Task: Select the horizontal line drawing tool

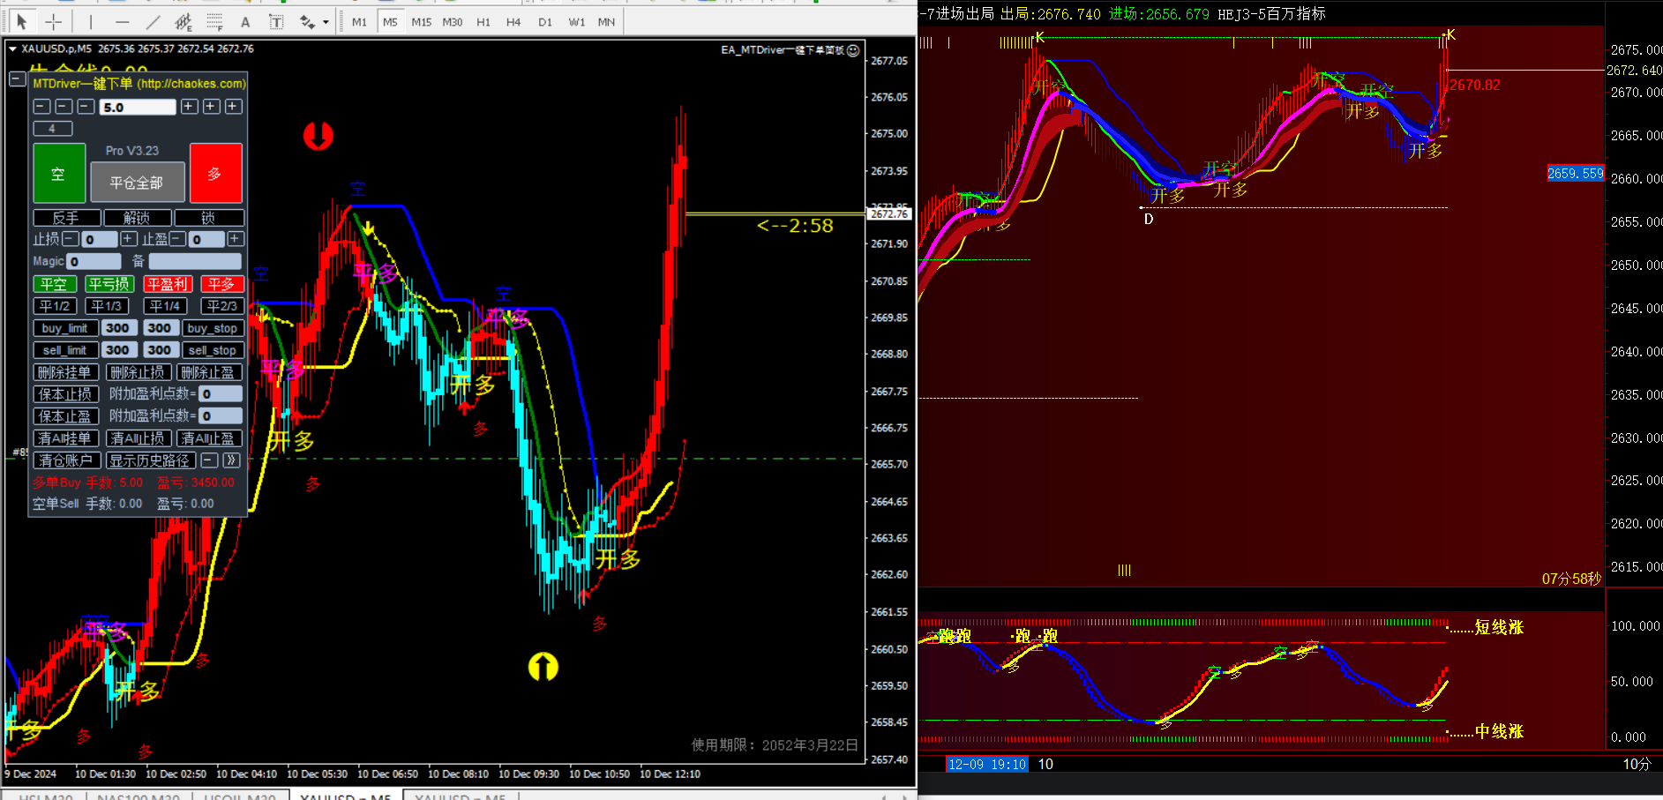Action: 122,22
